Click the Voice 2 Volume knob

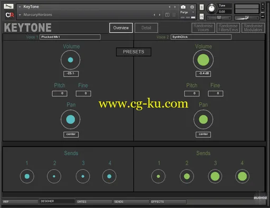click(x=203, y=60)
